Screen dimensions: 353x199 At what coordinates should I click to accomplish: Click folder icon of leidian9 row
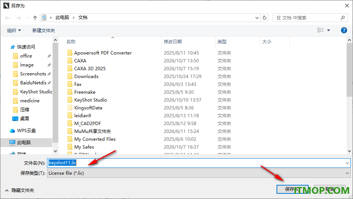coord(70,116)
